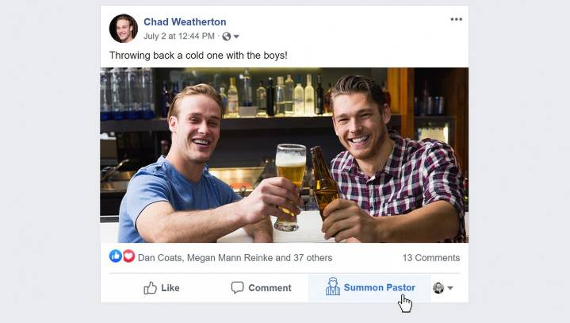Click the post caption text

tap(198, 56)
